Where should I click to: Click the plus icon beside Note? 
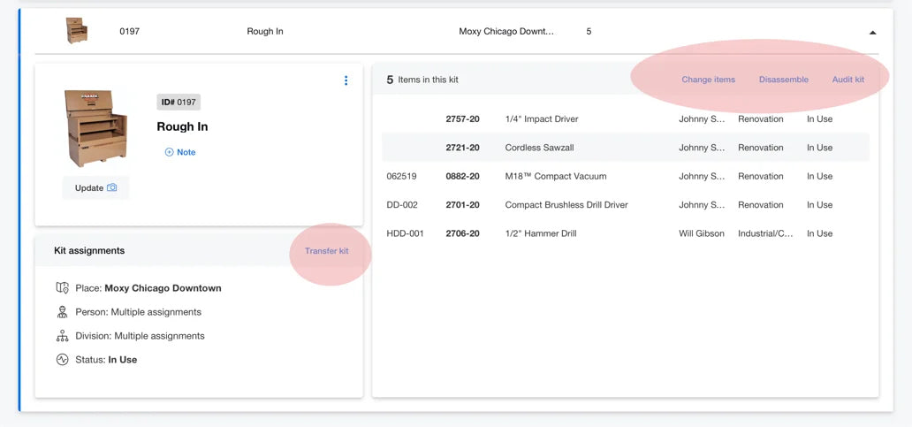click(170, 152)
